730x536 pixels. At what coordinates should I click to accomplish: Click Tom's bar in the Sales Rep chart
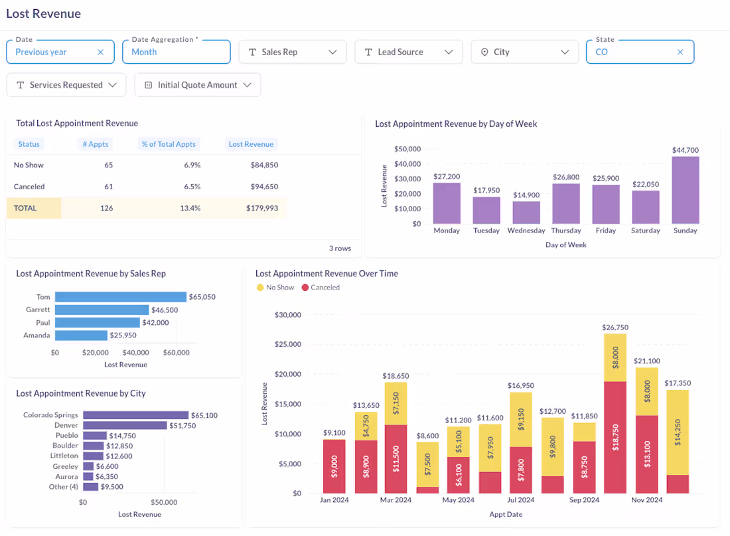pyautogui.click(x=119, y=296)
